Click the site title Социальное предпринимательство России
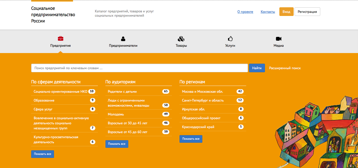The height and width of the screenshot is (168, 358). pyautogui.click(x=53, y=15)
